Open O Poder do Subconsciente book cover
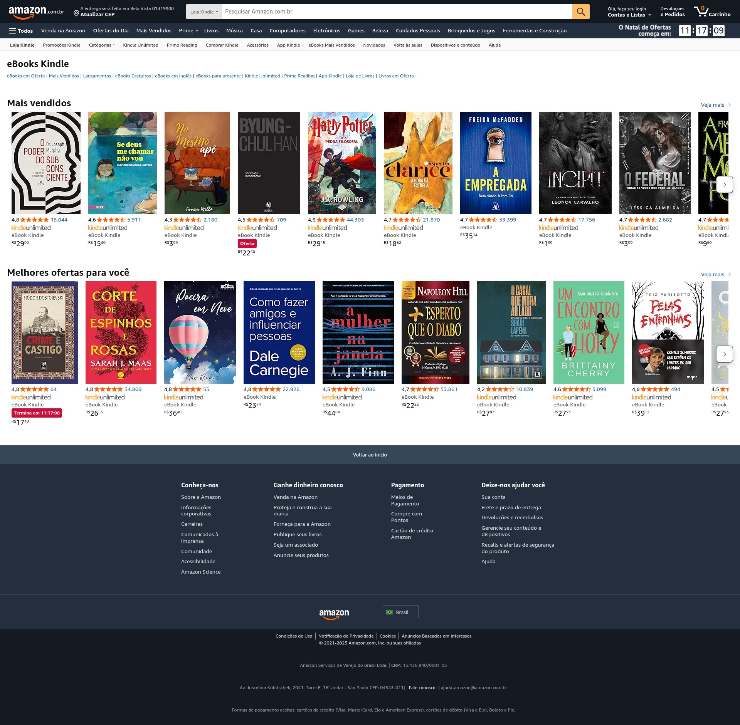This screenshot has height=725, width=740. pos(46,163)
